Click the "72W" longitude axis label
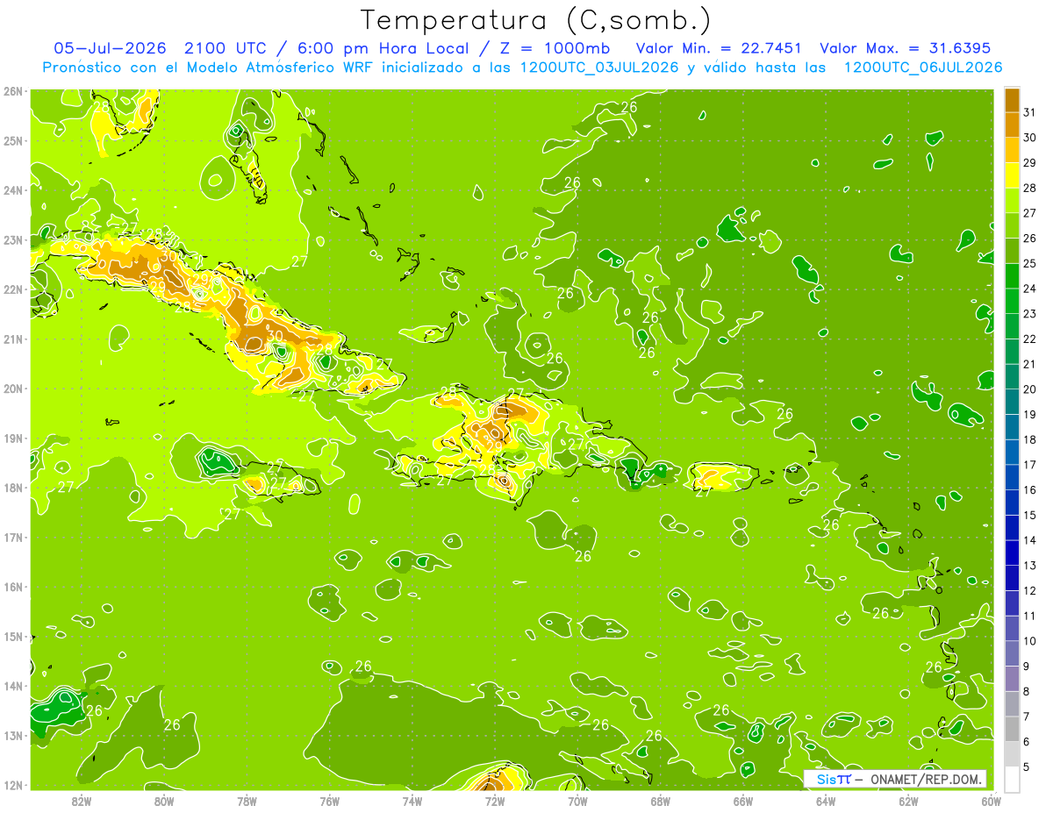The height and width of the screenshot is (813, 1053). 495,800
